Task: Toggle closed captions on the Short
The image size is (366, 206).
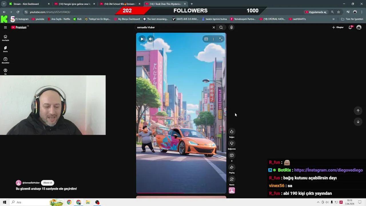Action: 206,39
